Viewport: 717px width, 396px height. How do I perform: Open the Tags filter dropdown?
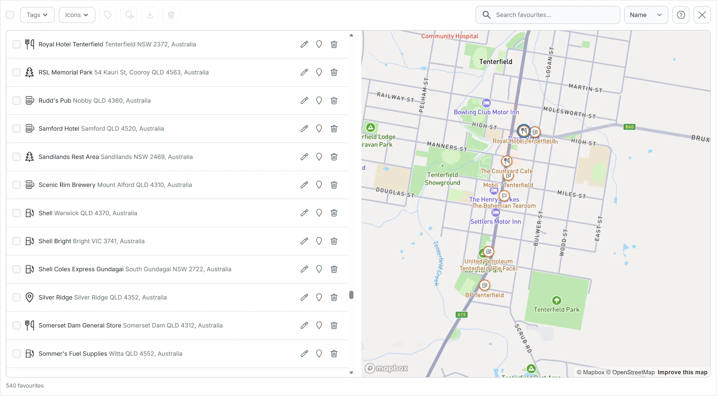[37, 15]
